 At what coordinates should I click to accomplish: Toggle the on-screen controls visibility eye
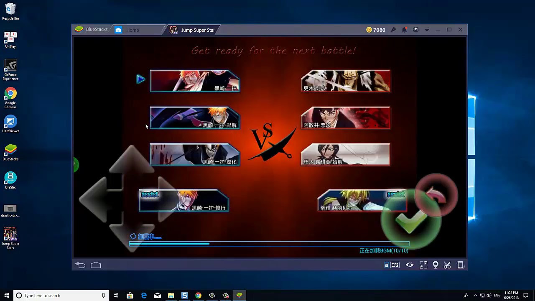tap(410, 265)
